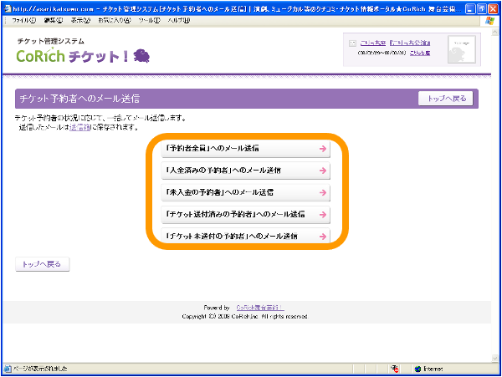Open the 送信箱 link

pyautogui.click(x=78, y=127)
